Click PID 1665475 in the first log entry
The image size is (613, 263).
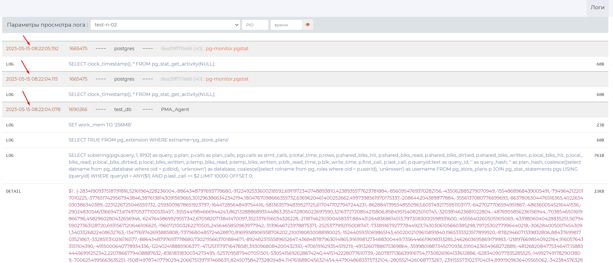pyautogui.click(x=78, y=49)
